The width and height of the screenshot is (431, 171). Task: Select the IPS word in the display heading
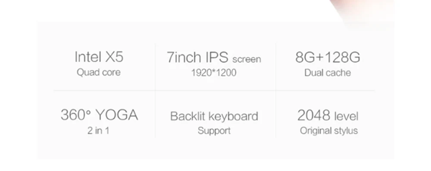(x=217, y=57)
